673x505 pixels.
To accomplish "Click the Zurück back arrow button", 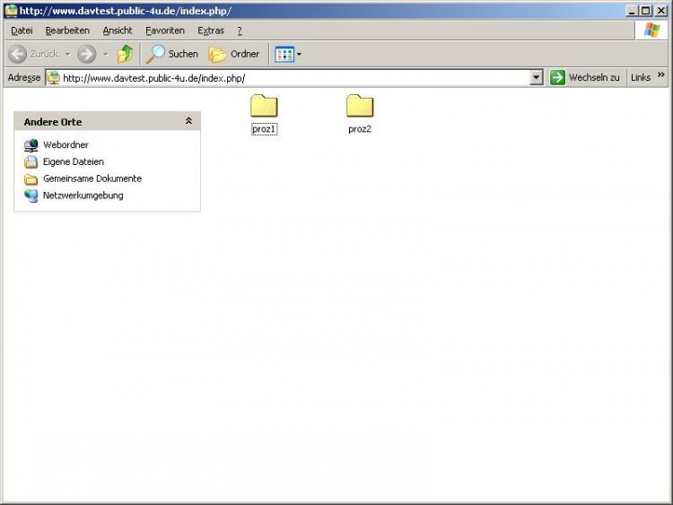I will click(x=33, y=54).
